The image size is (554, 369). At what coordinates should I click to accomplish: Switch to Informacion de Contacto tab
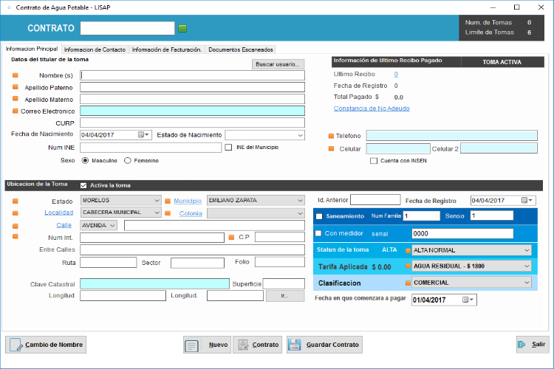(x=95, y=49)
